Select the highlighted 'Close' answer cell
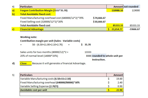Image resolution: width=148 pixels, height=98 pixels. pos(26,63)
